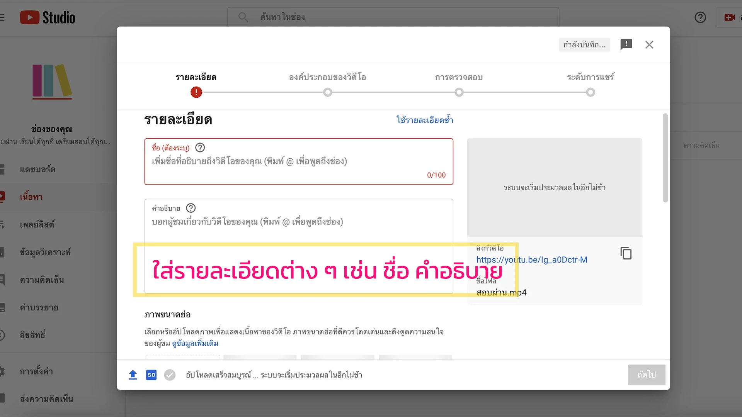Click the ดูข้อมูลเพิ่มเติม link
Image resolution: width=742 pixels, height=417 pixels.
(195, 343)
